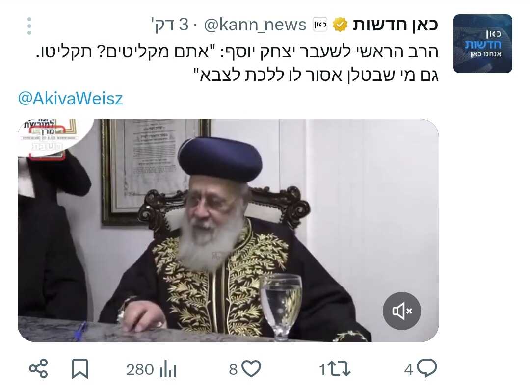Play the rabbi video thumbnail
Viewport: 530px width, 390px height.
click(x=228, y=231)
